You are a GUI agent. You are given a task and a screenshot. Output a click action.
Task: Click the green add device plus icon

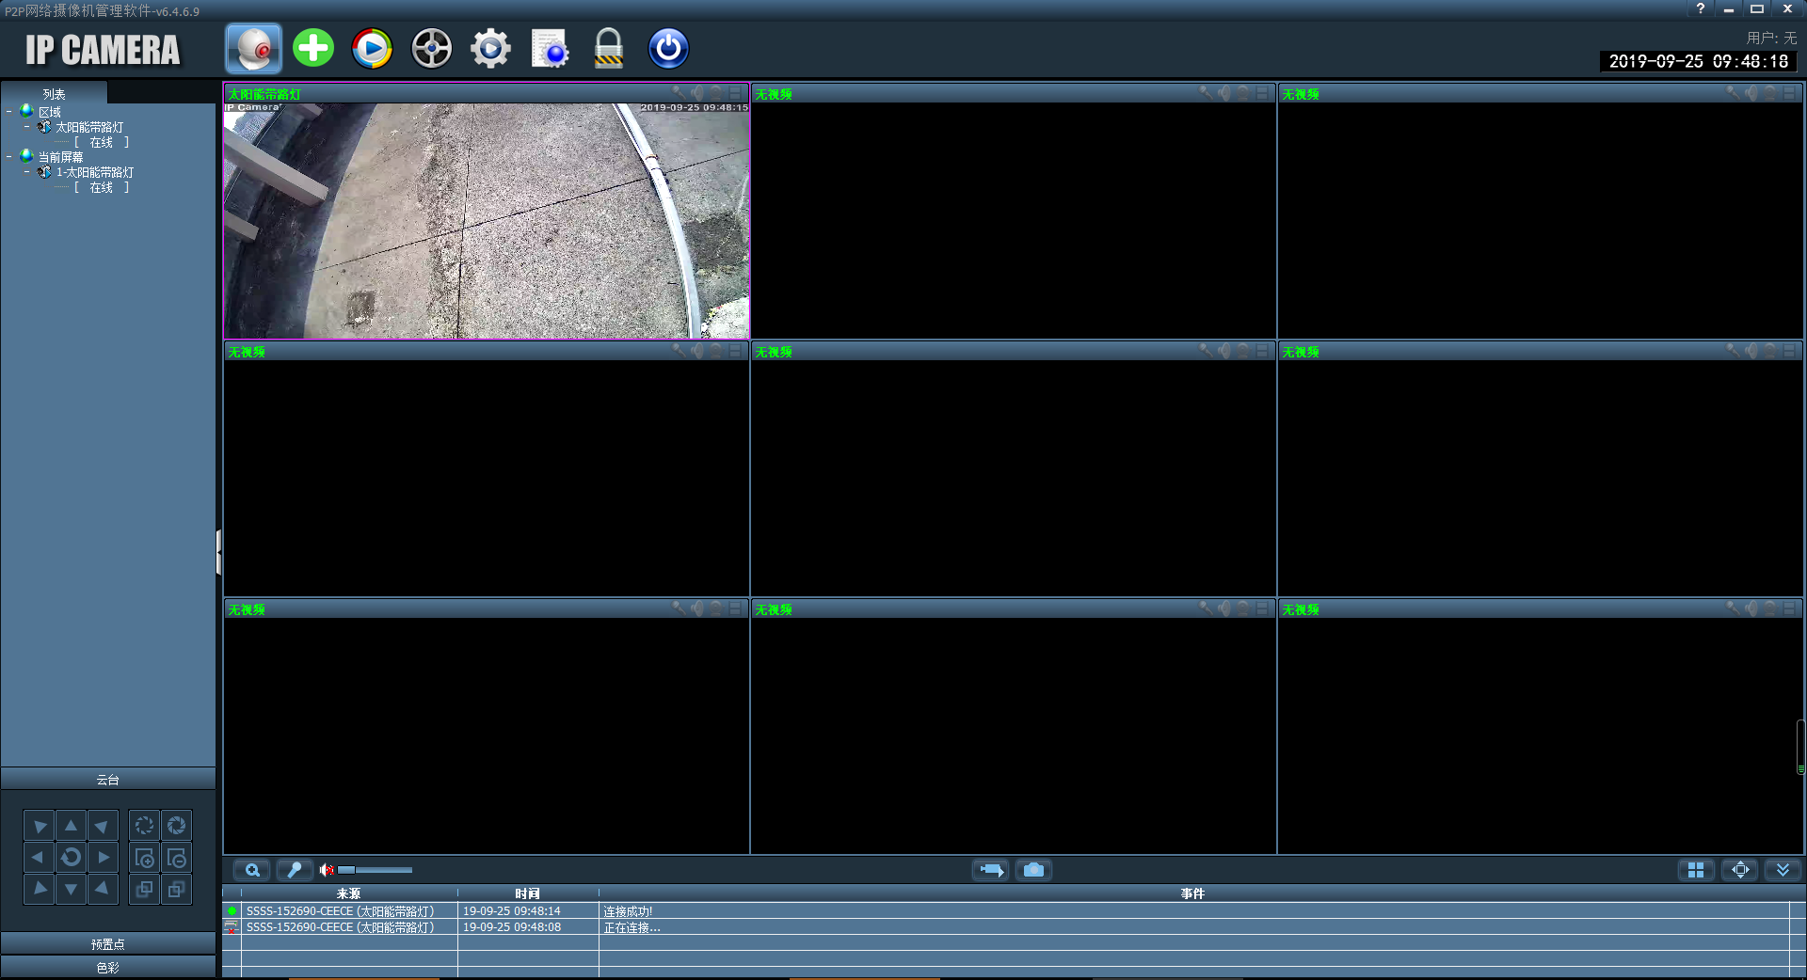[313, 48]
